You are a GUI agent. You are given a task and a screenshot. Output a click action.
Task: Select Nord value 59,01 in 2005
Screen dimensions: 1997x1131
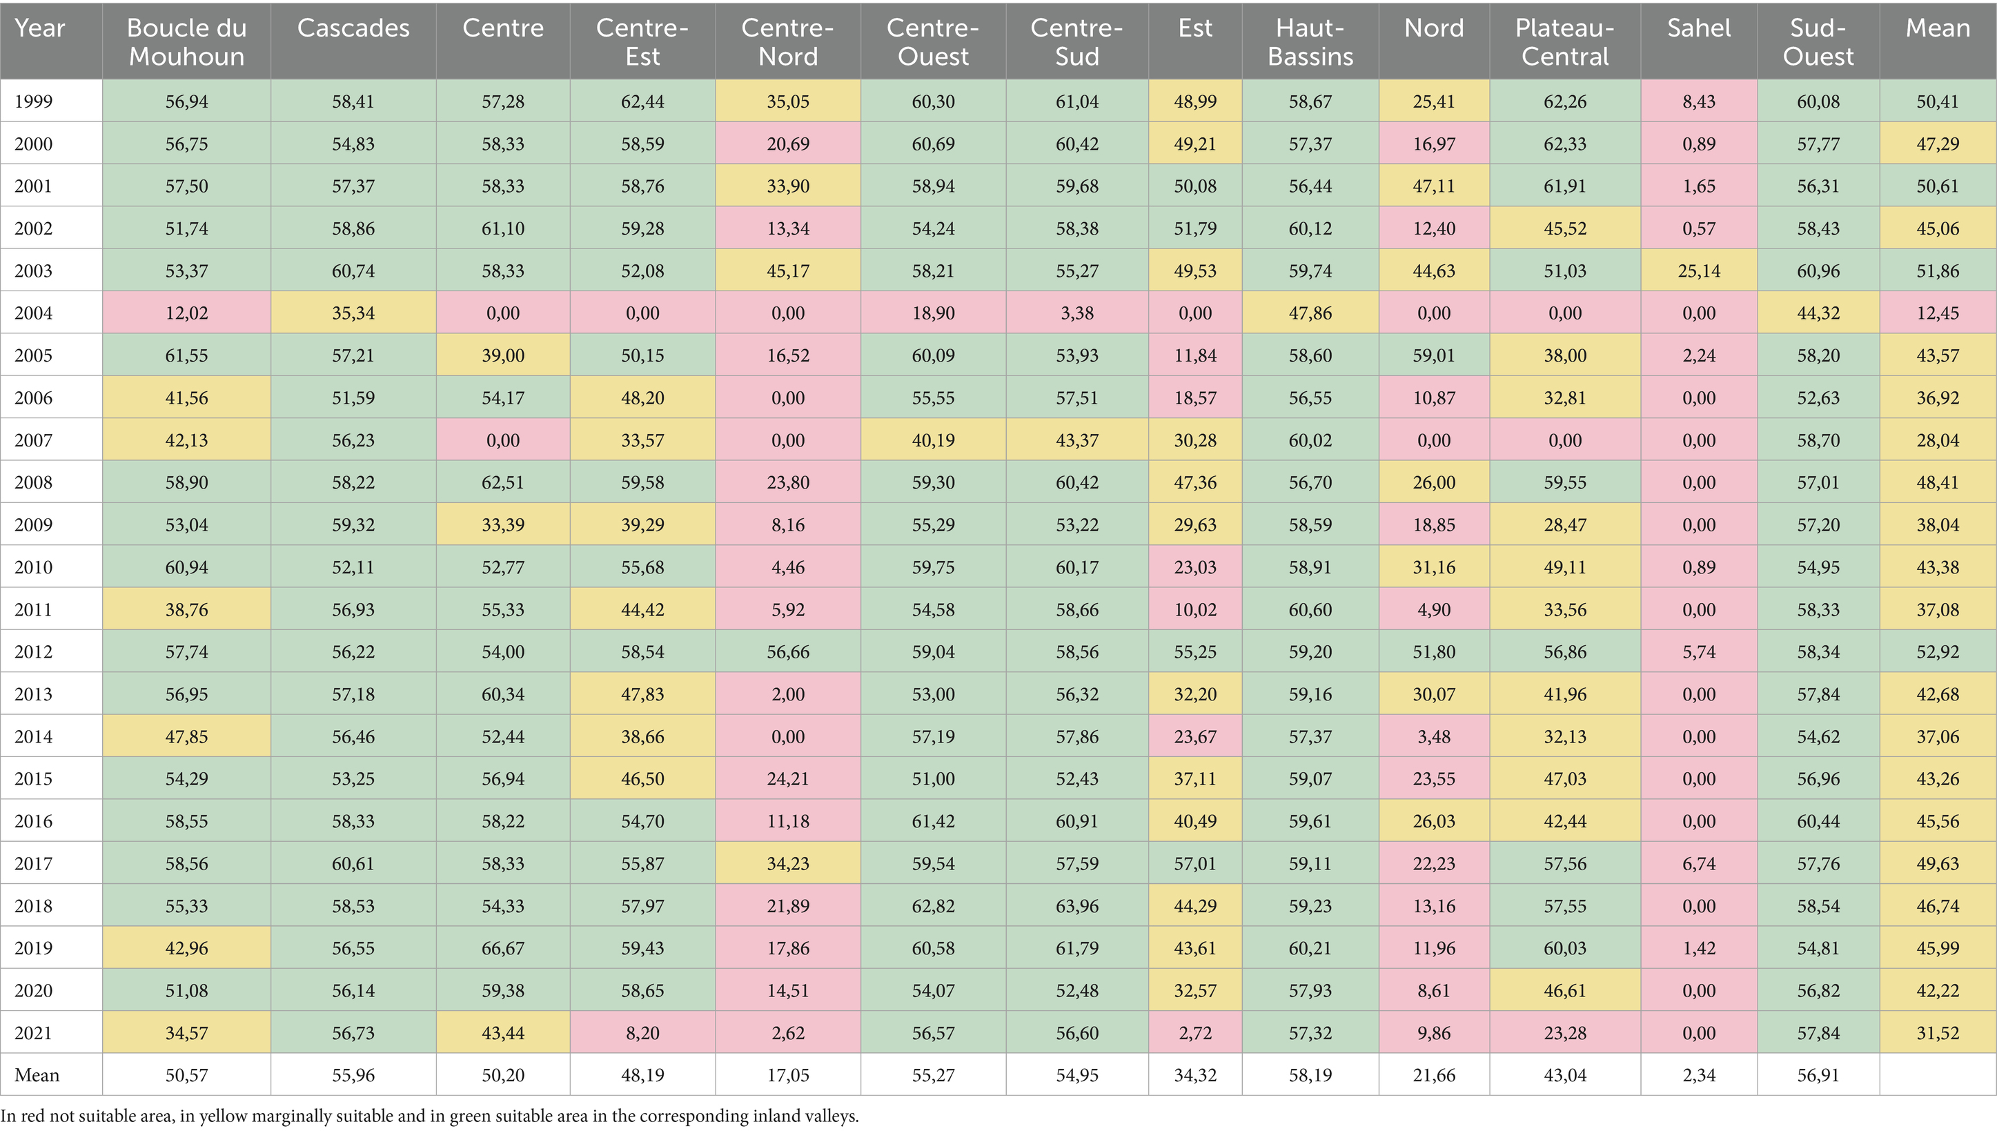pos(1434,356)
